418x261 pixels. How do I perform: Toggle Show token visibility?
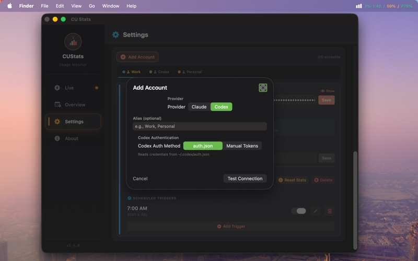[328, 91]
